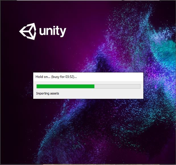Click the far right end of the progress bar
Screen dimensions: 176x165
point(140,86)
